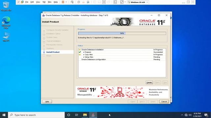211x118 pixels.
Task: Click the VMware full screen icon
Action: click(x=104, y=2)
